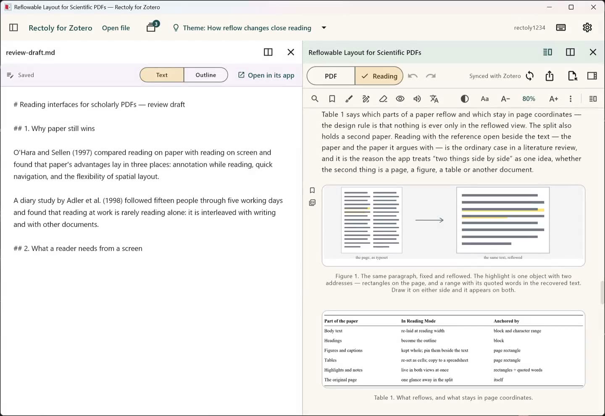Click the '# Reading interfaces for scholarly PDFs' title line
Viewport: 605px width, 416px height.
(x=99, y=105)
